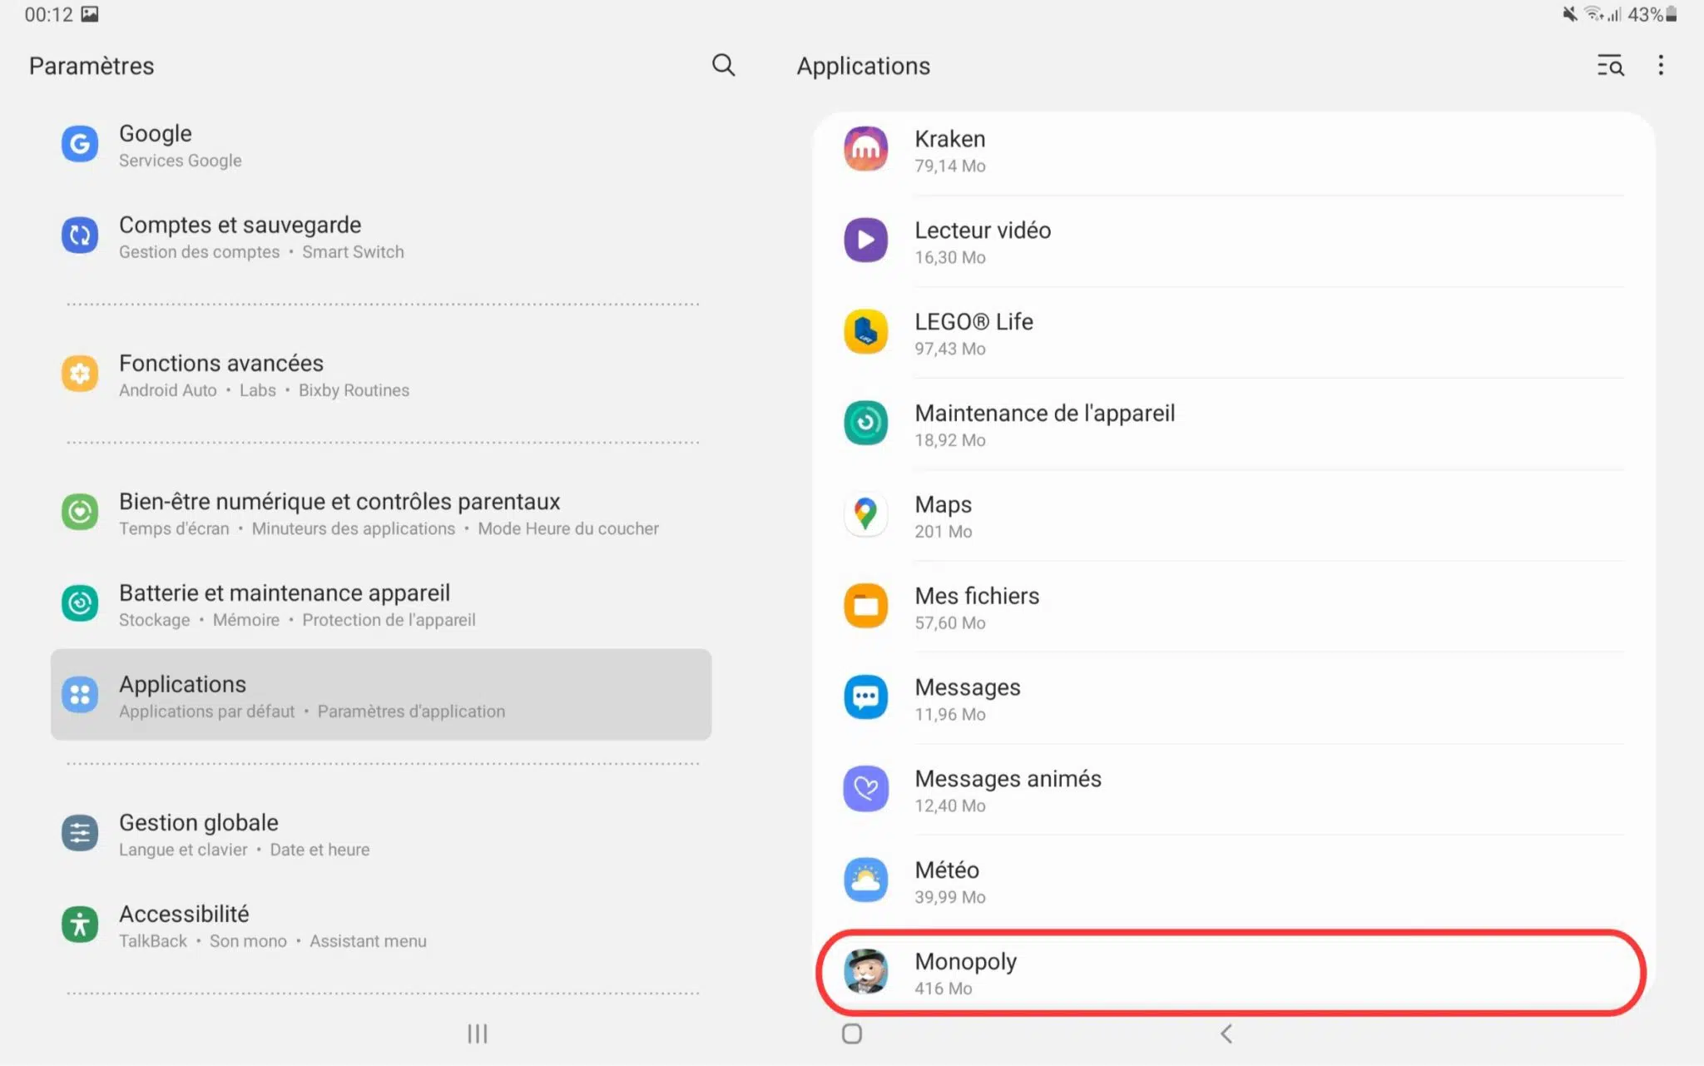Open the three-dot more options menu

pyautogui.click(x=1661, y=65)
